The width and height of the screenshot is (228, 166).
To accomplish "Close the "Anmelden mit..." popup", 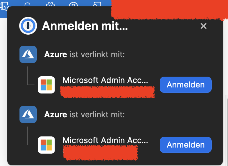I will (x=203, y=26).
